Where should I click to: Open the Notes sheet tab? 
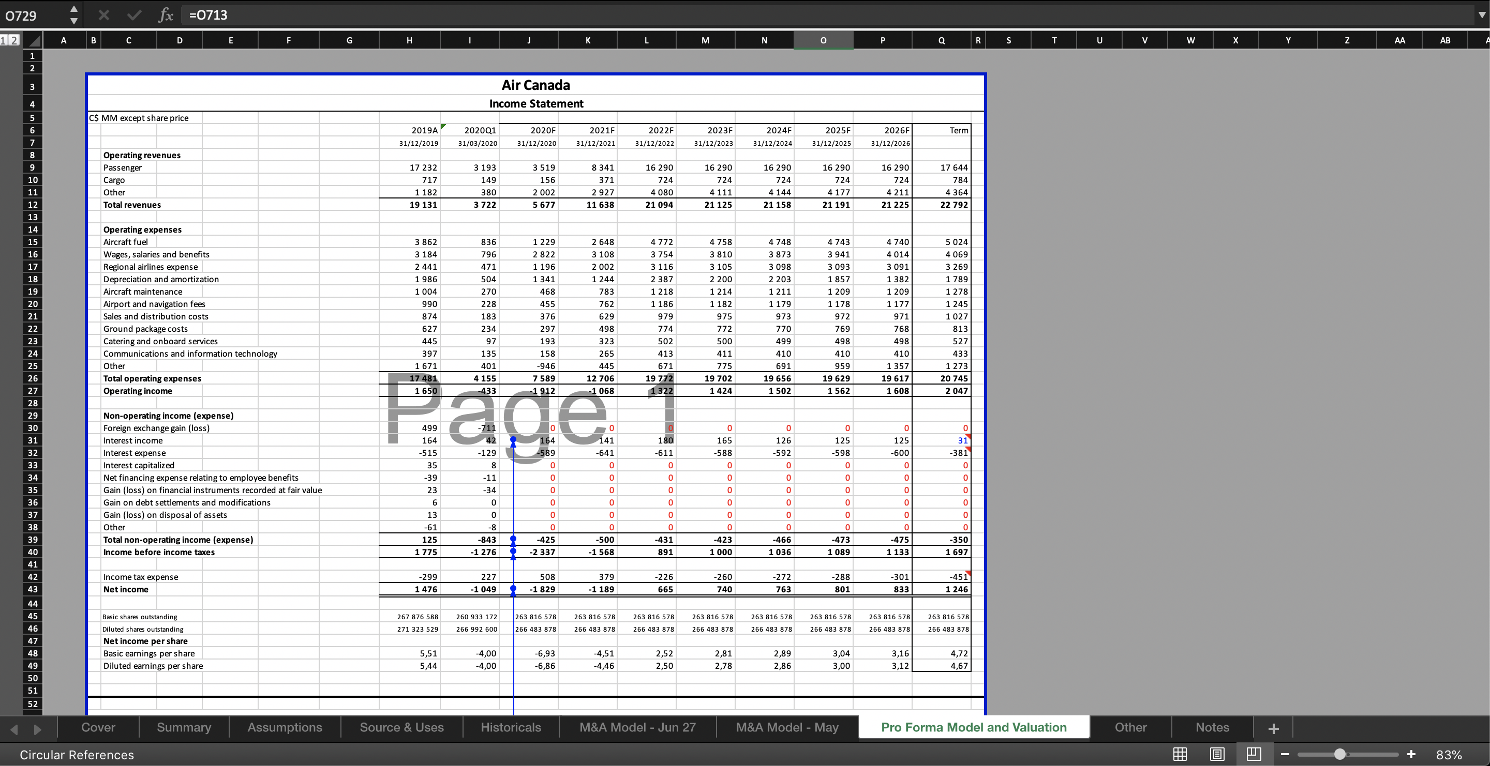click(x=1212, y=727)
